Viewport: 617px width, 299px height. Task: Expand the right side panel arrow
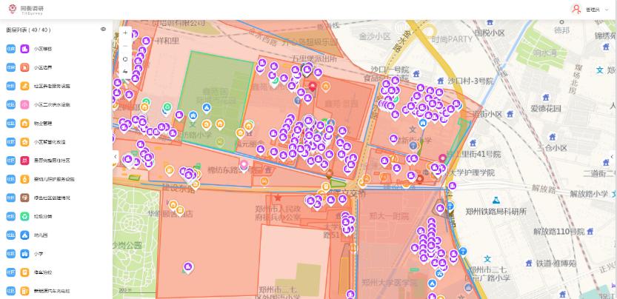pos(612,157)
